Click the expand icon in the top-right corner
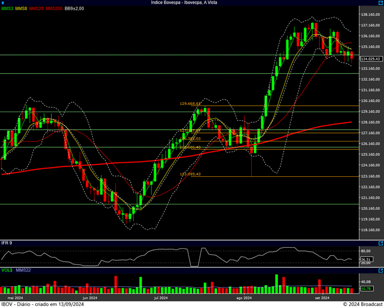The image size is (384, 307). coord(380,3)
